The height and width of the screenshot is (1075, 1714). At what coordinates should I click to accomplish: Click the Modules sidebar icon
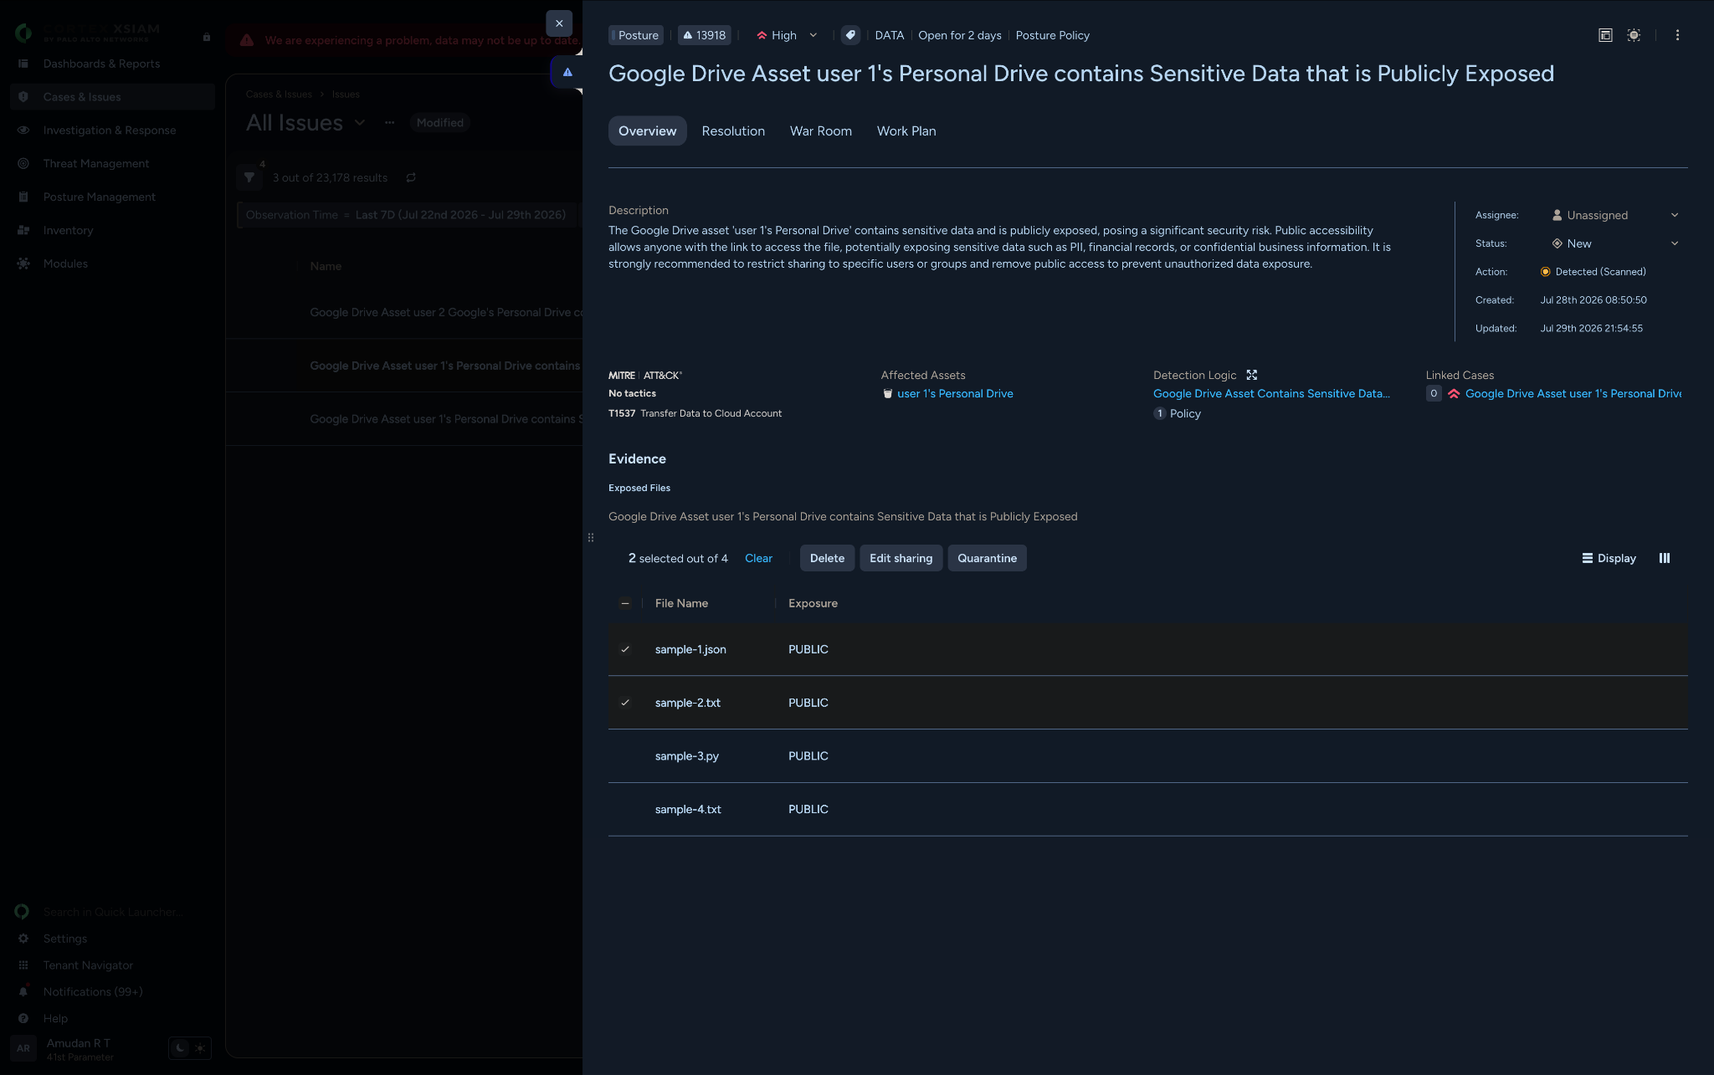click(x=23, y=264)
